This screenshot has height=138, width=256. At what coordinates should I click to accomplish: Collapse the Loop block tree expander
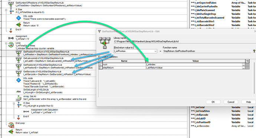click(6, 43)
